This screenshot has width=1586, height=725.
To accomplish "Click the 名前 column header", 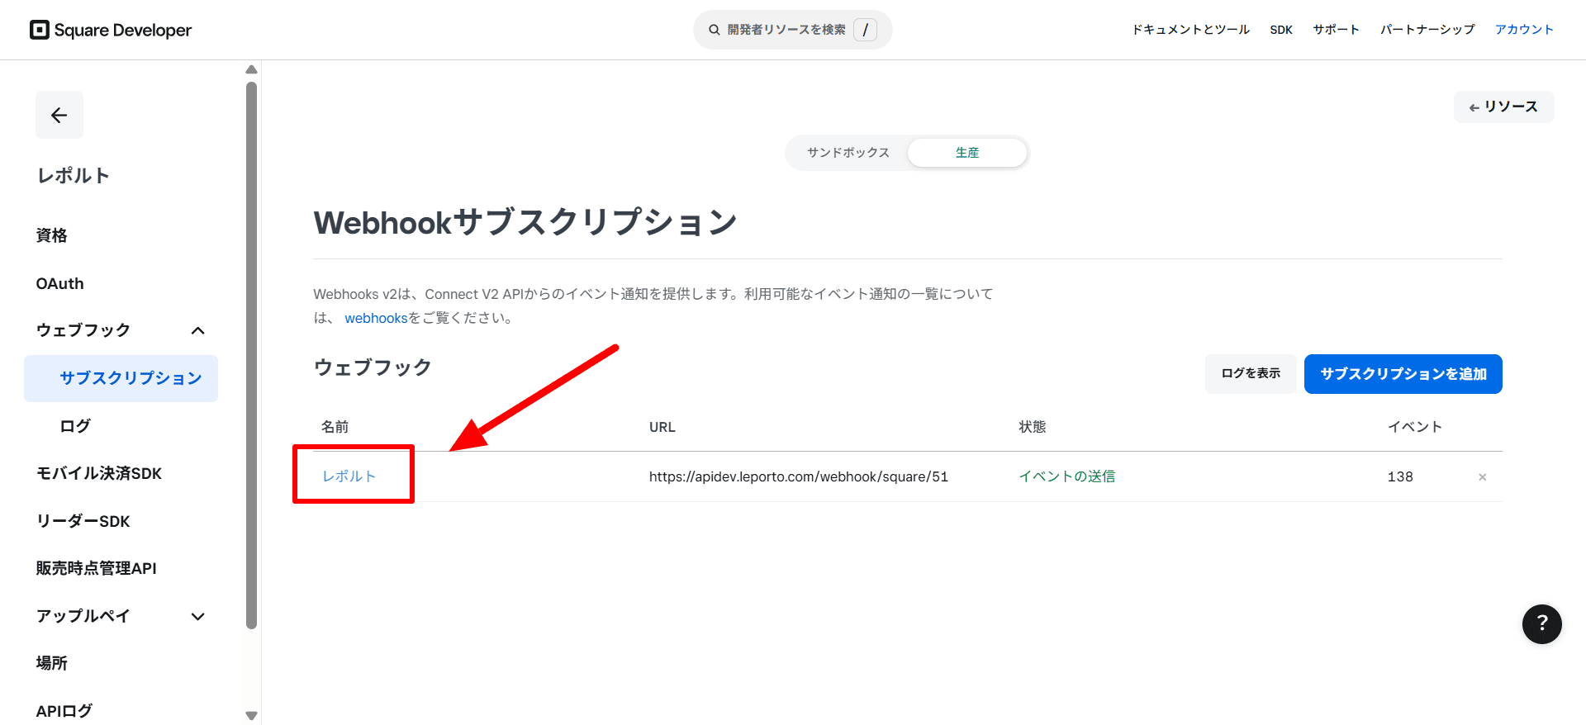I will click(335, 427).
